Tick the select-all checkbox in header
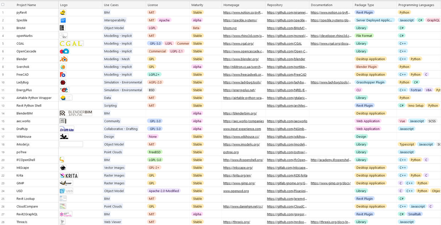This screenshot has height=225, width=441. 3,5
